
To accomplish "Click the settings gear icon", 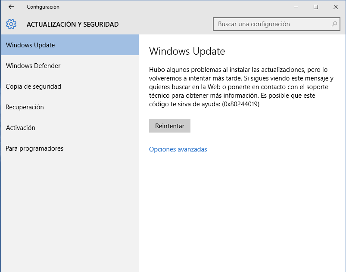I will pos(11,24).
